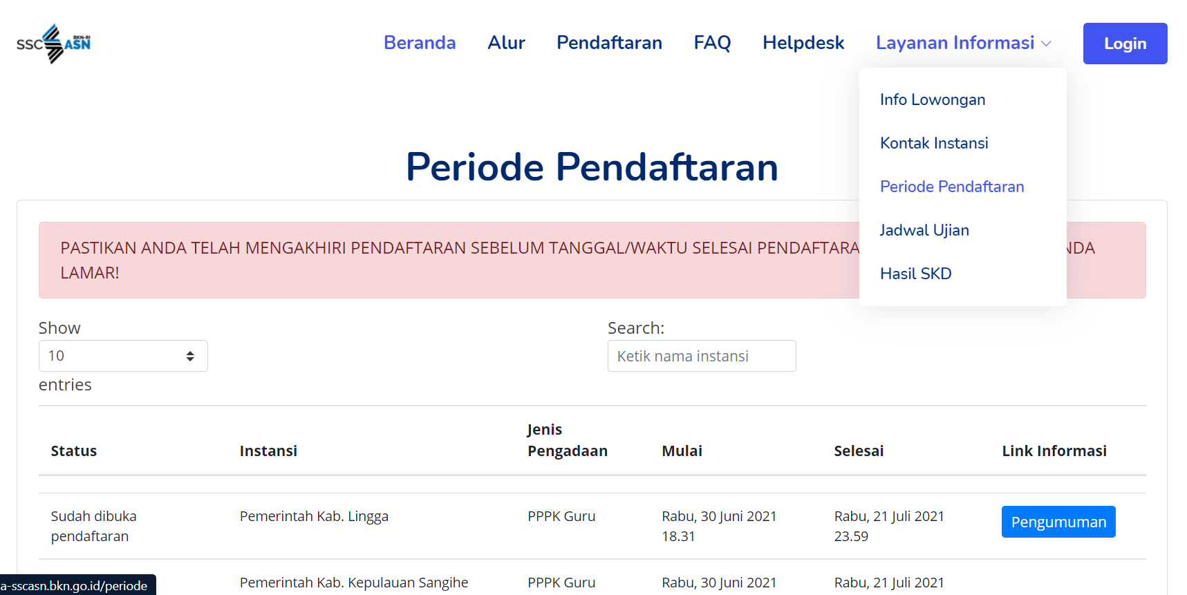Click the Rabu, 21 Juli 2021 23.59 cell
This screenshot has height=595, width=1187.
tap(889, 526)
